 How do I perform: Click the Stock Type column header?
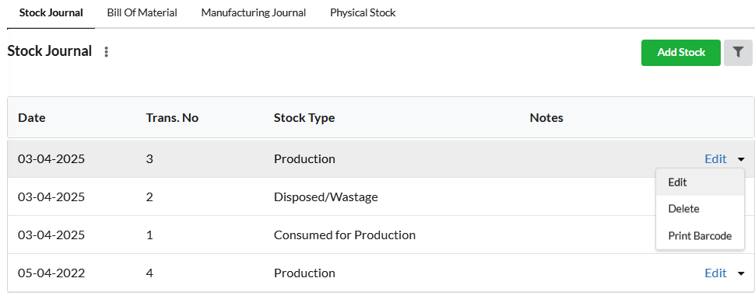304,118
